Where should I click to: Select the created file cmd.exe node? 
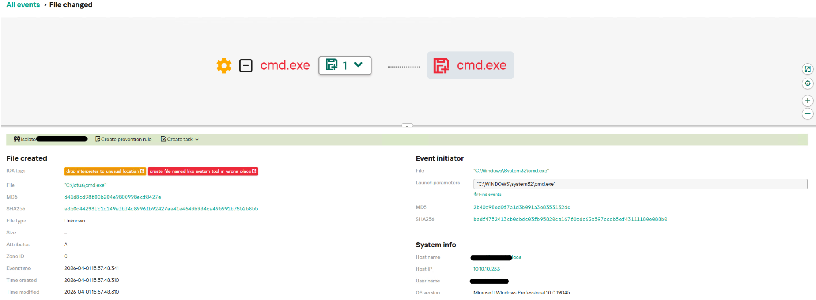471,65
